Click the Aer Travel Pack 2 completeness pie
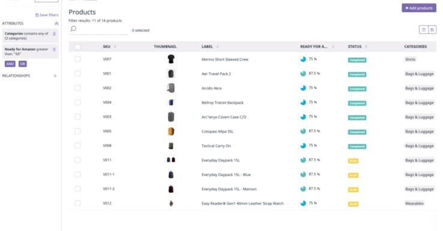 point(303,74)
